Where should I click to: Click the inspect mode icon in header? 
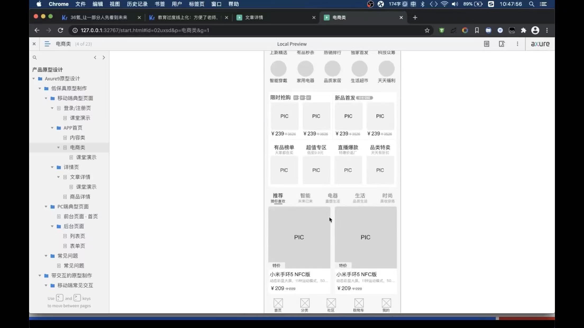(502, 44)
